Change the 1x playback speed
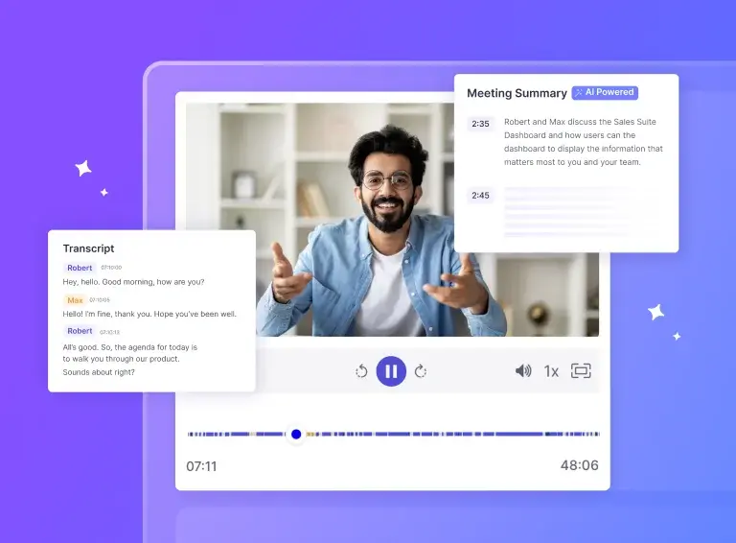Screen dimensions: 736x543 (x=551, y=371)
